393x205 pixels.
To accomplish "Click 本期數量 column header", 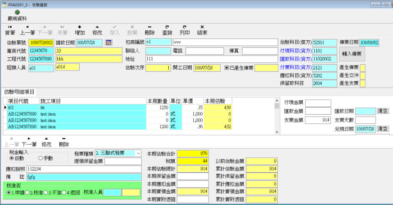I will 158,101.
